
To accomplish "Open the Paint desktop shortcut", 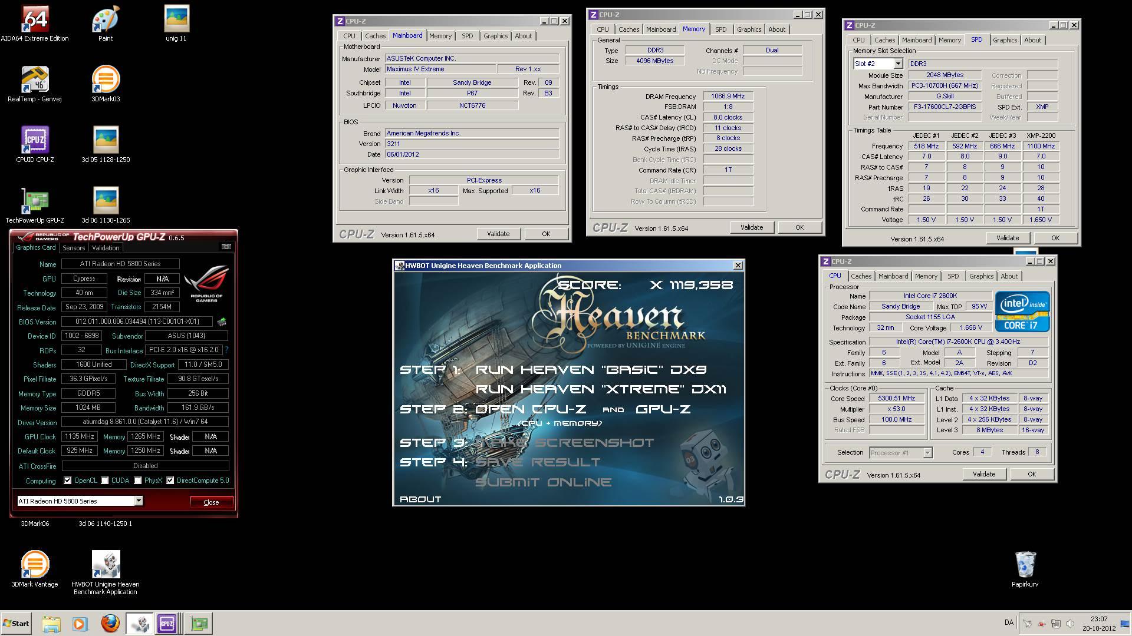I will coord(106,24).
